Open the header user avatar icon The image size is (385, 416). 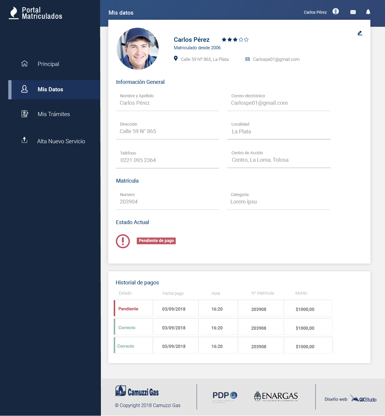coord(336,11)
